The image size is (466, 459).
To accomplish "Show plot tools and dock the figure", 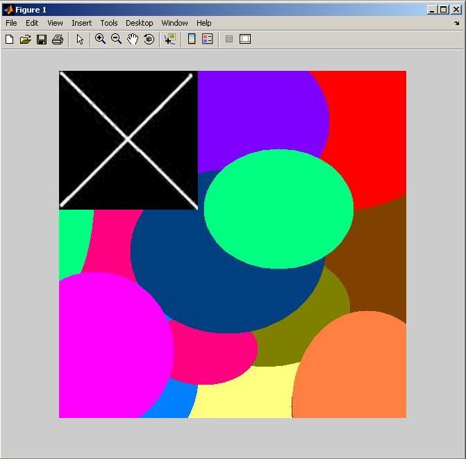I will [x=245, y=40].
